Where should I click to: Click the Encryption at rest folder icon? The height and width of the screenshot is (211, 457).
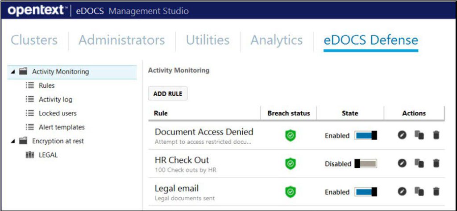click(23, 141)
